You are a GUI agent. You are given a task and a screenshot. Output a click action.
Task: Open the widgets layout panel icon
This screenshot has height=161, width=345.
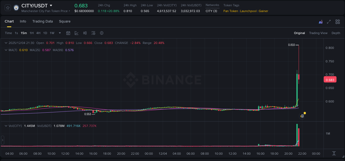[x=337, y=21]
